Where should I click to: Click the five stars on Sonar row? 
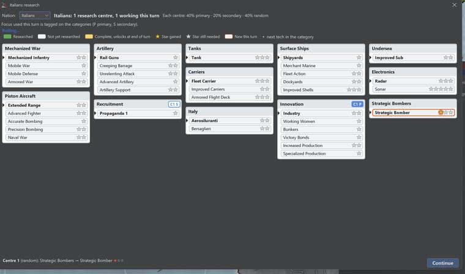pyautogui.click(x=441, y=89)
